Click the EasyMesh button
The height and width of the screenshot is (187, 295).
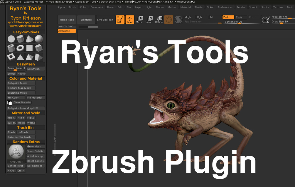(x=36, y=69)
